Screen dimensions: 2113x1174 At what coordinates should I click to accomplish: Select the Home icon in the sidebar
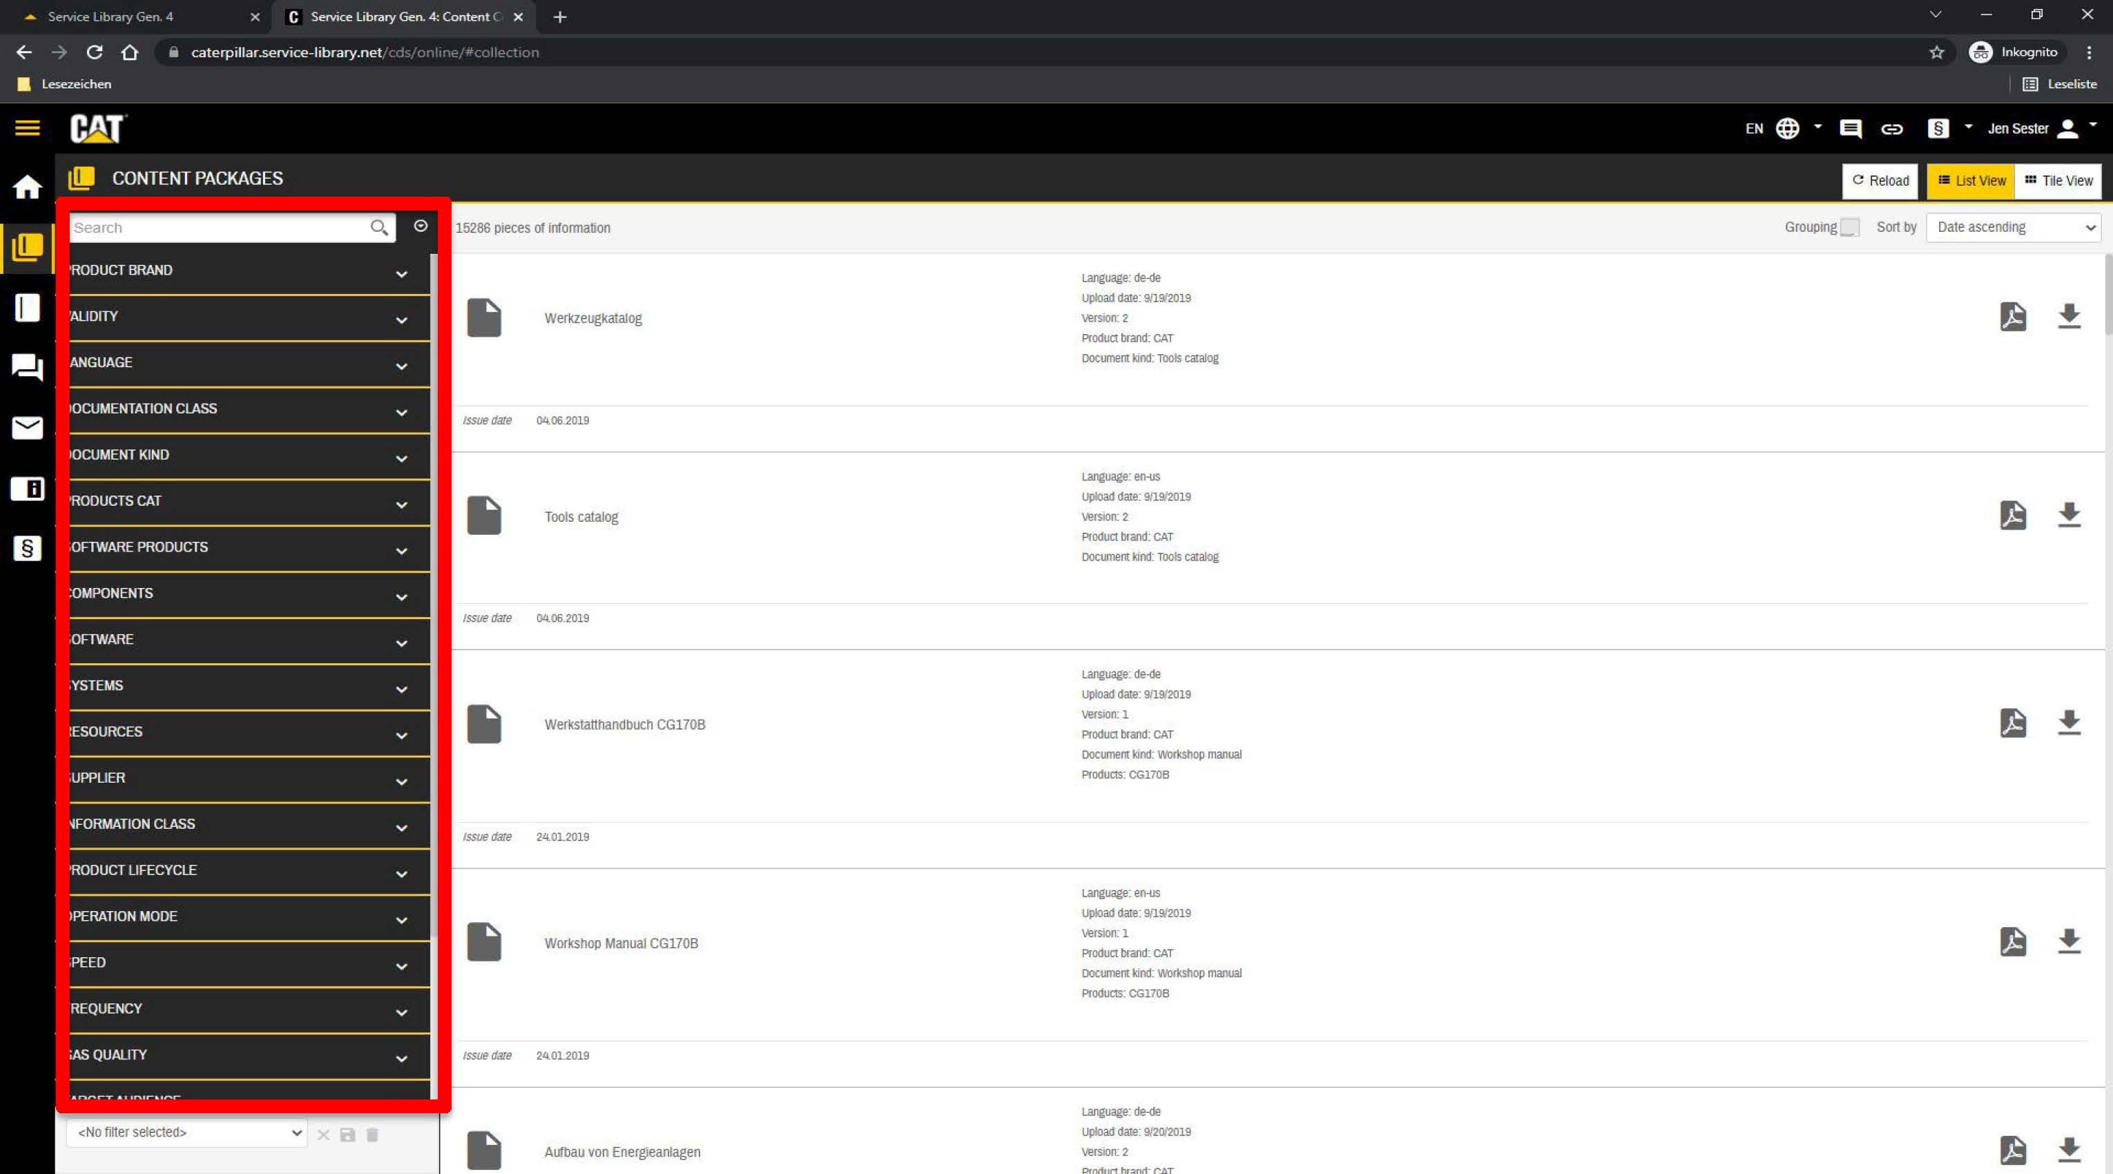coord(27,186)
